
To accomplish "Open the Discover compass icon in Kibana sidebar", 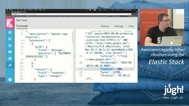I will click(x=10, y=32).
